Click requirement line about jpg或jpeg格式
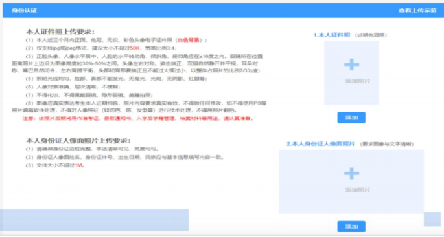This screenshot has height=237, width=444. tap(101, 48)
